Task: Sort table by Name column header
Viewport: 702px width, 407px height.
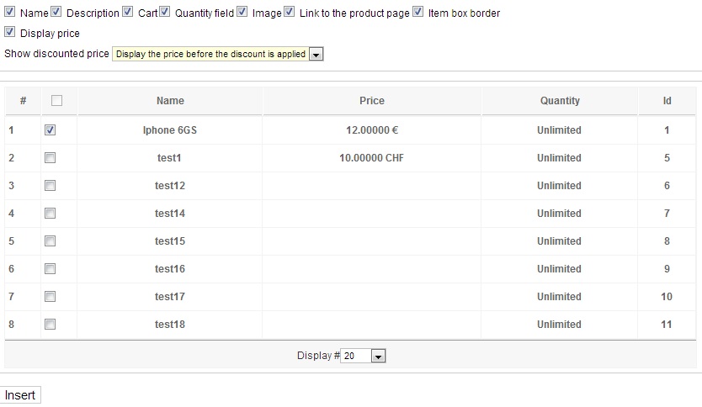Action: pos(170,101)
